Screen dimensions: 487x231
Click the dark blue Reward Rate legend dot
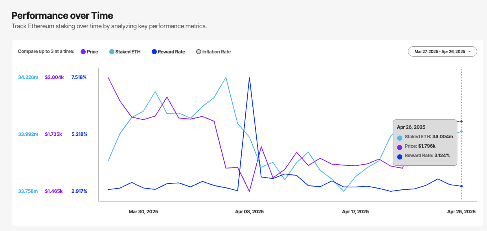154,52
